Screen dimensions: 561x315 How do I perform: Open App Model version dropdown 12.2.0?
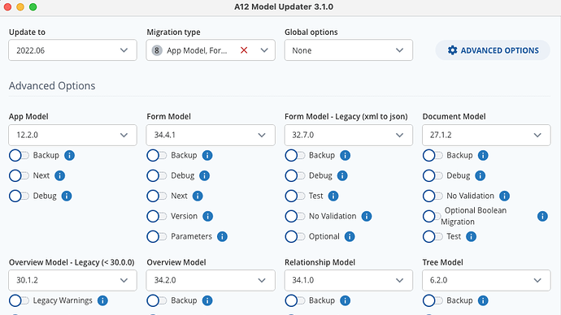click(72, 135)
